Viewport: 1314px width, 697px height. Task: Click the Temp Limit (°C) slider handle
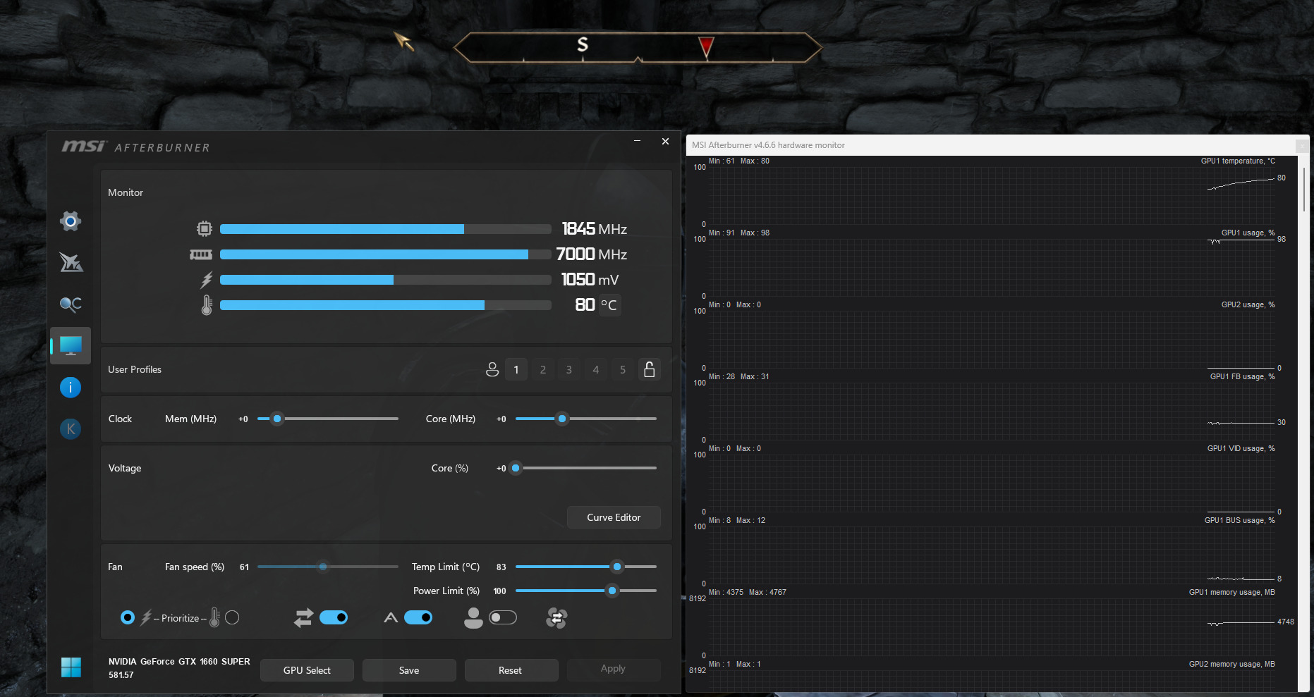pyautogui.click(x=617, y=567)
